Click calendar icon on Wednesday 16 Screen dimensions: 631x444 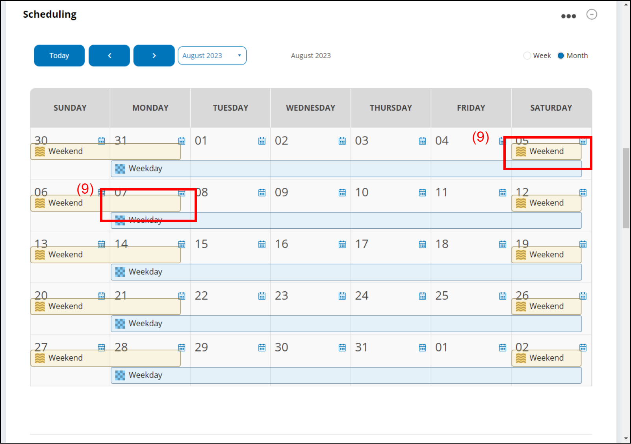[x=342, y=244]
